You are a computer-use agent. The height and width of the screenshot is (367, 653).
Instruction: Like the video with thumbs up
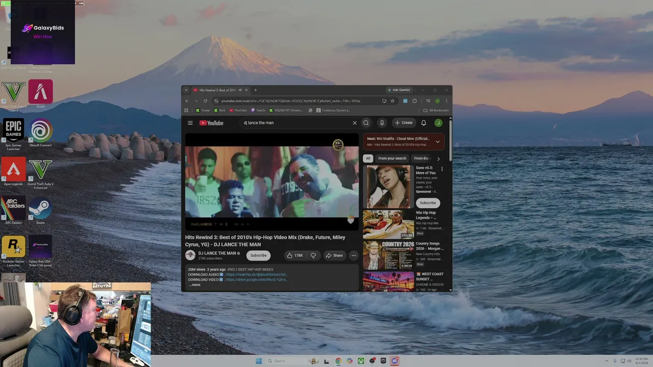click(295, 255)
